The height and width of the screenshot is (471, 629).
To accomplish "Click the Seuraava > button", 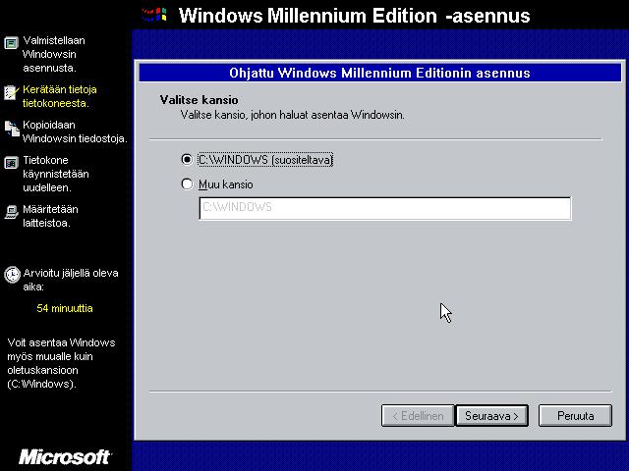I will click(x=491, y=416).
